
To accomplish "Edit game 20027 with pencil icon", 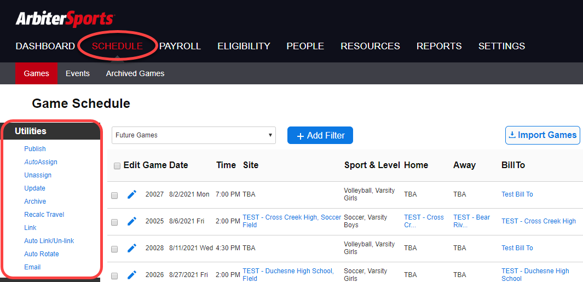I will (132, 194).
